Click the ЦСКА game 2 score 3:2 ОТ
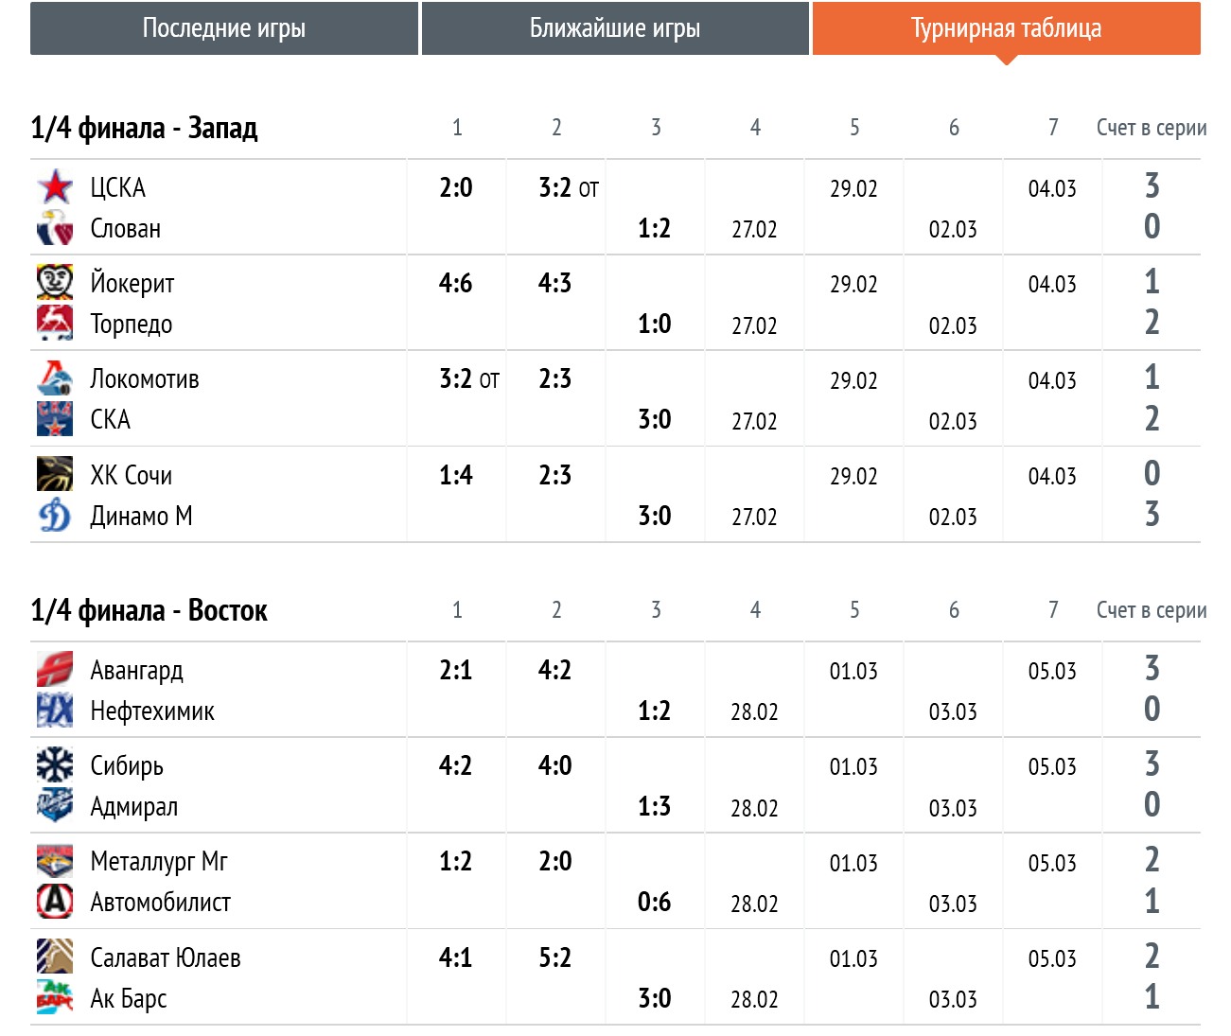The height and width of the screenshot is (1036, 1231). pyautogui.click(x=569, y=188)
